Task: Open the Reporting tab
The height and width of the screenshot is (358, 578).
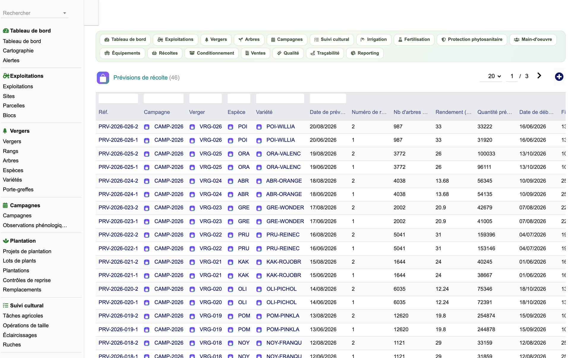Action: pyautogui.click(x=365, y=53)
